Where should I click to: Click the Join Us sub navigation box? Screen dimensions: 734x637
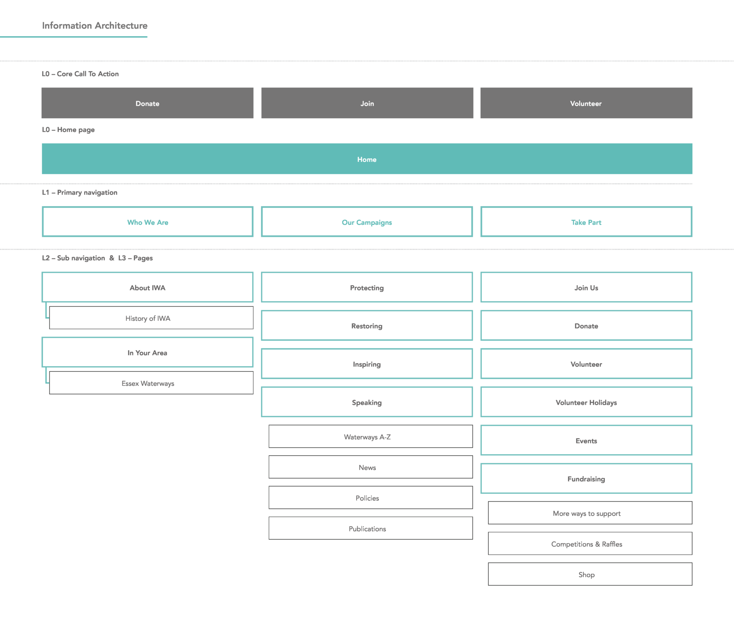tap(586, 287)
